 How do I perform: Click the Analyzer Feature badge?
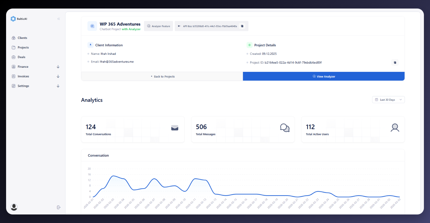(x=158, y=26)
